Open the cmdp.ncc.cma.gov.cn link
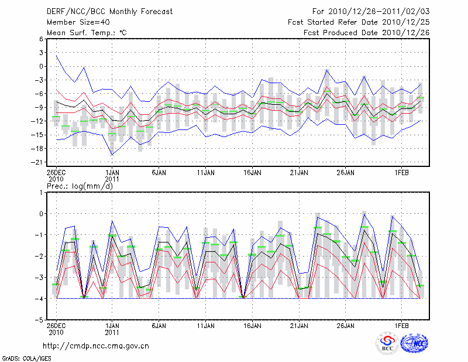Image resolution: width=468 pixels, height=362 pixels. 96,346
